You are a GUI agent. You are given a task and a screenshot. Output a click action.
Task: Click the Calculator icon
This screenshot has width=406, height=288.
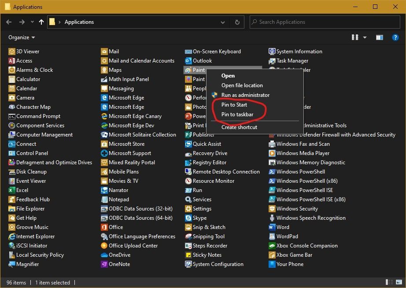tap(11, 79)
